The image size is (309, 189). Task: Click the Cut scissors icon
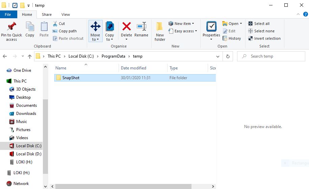coord(55,24)
